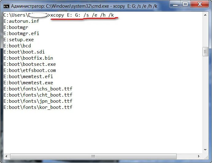Image resolution: width=212 pixels, height=163 pixels.
Task: Click the vertical scrollbar up arrow
Action: (x=205, y=15)
